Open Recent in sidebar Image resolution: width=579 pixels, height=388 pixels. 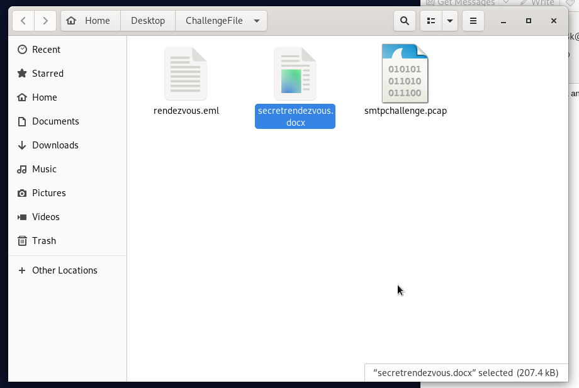[46, 50]
